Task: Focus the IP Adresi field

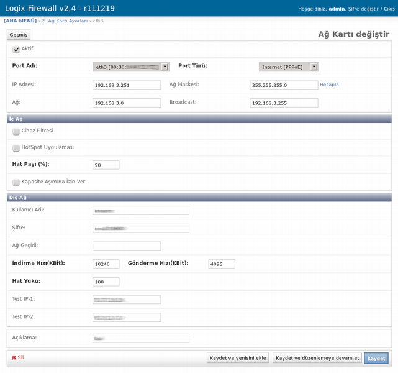Action: point(127,85)
